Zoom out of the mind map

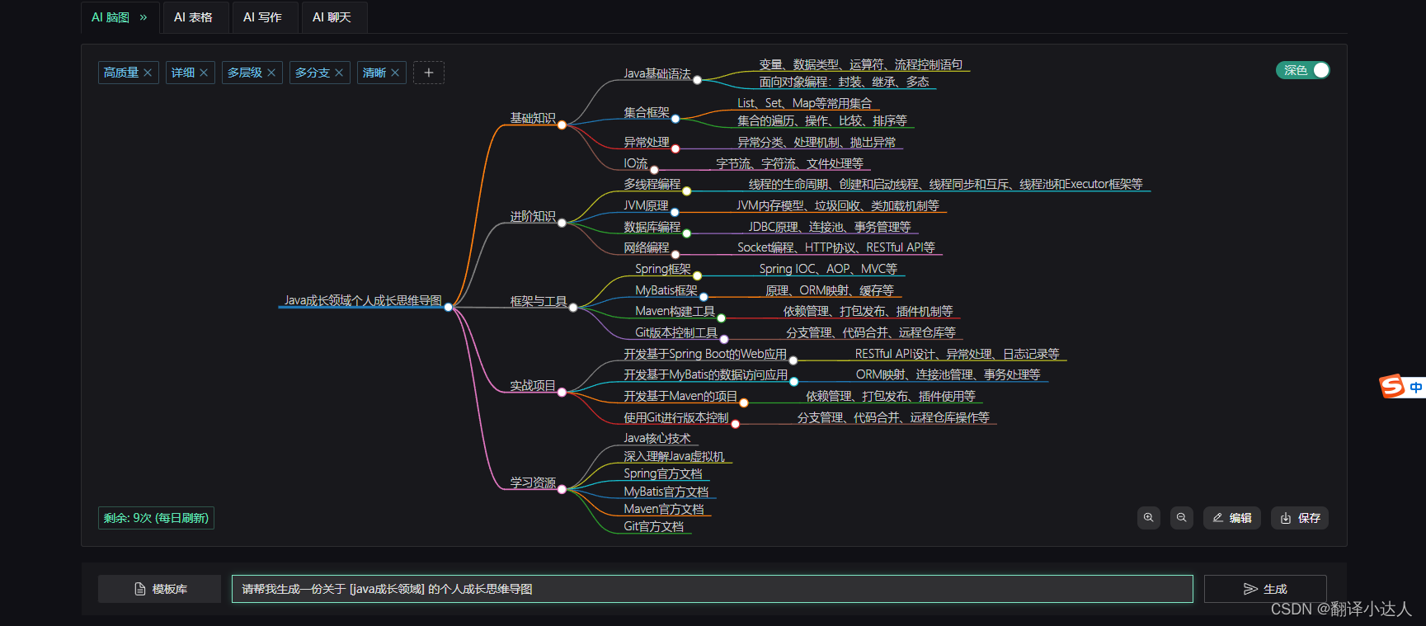tap(1182, 518)
